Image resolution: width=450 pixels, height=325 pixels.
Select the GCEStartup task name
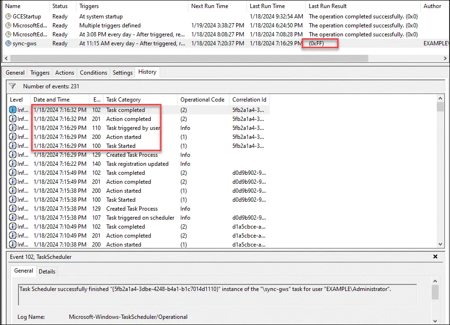coord(27,17)
